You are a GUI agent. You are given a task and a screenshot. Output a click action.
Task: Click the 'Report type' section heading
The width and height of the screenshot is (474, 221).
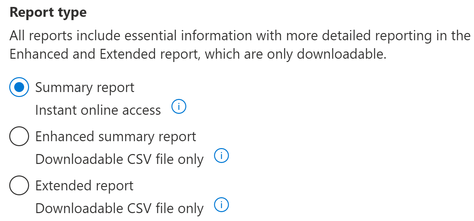point(48,13)
